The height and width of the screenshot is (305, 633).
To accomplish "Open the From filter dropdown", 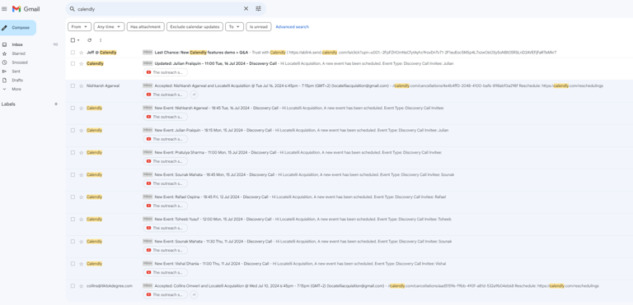I will (x=79, y=26).
